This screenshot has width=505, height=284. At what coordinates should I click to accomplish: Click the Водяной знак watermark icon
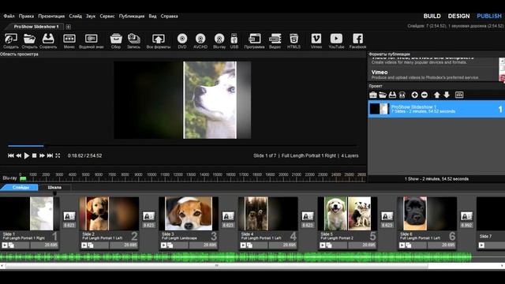pos(92,39)
